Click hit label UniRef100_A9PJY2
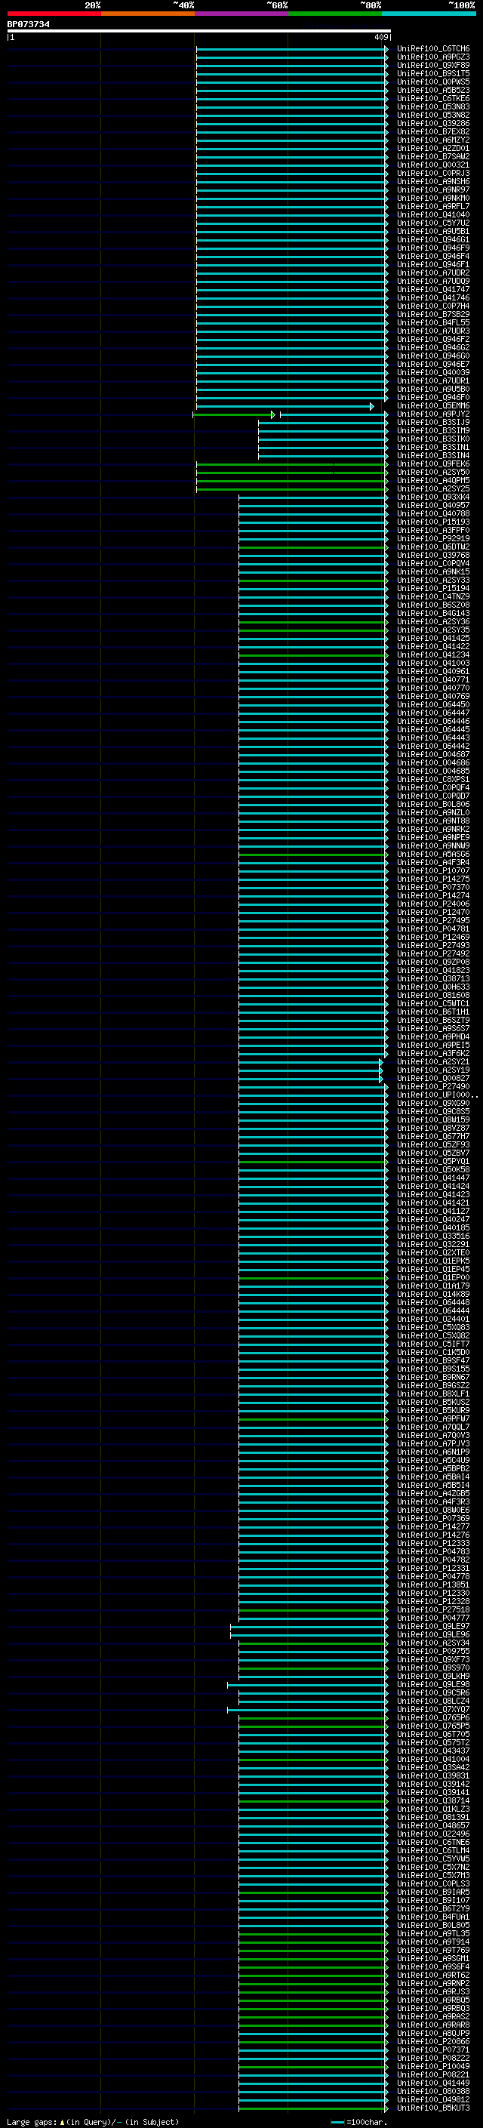483x2128 pixels. coord(433,414)
